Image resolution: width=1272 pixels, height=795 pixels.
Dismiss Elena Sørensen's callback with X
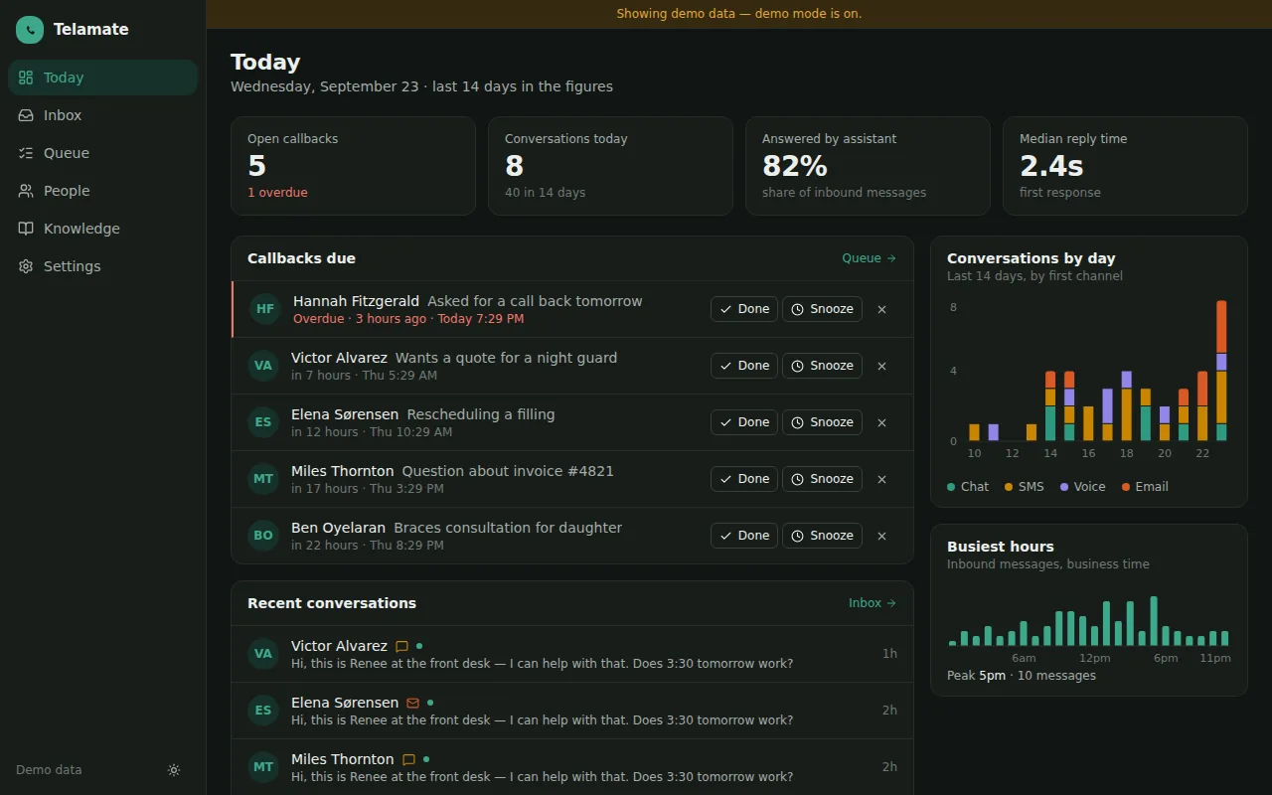click(881, 422)
